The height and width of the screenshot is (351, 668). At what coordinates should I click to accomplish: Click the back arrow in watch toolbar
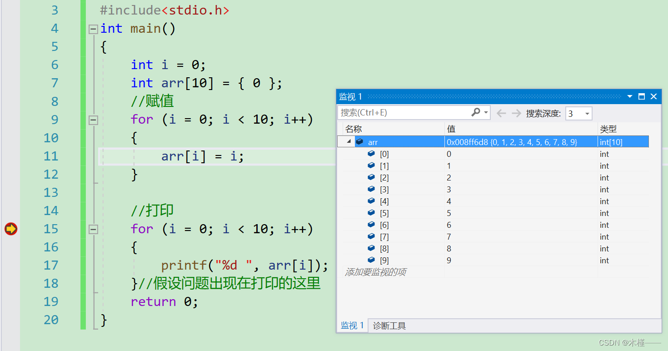click(501, 113)
